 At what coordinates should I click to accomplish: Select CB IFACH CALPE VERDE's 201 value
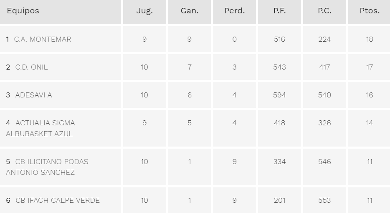(280, 200)
